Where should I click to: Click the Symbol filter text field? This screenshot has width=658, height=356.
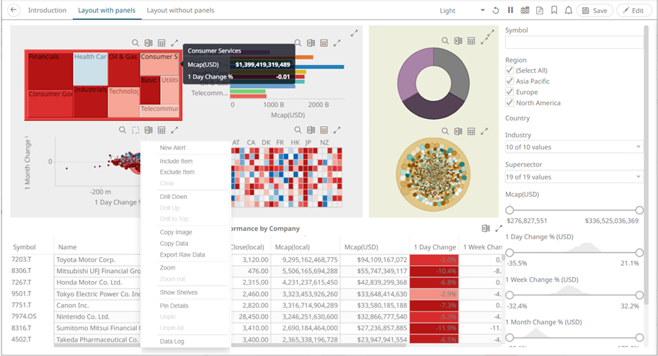[573, 43]
